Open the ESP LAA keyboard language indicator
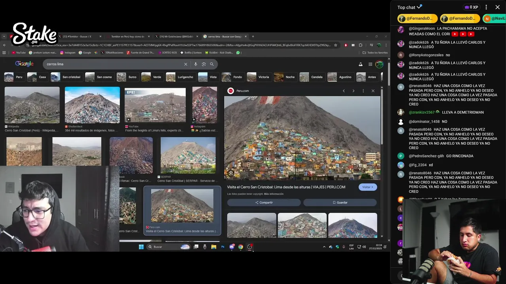 (351, 247)
